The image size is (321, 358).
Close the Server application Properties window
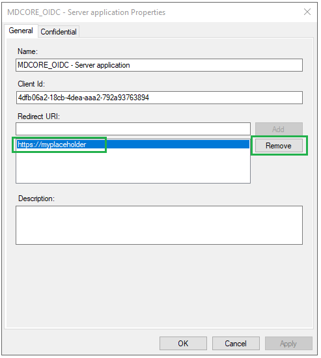click(x=307, y=12)
